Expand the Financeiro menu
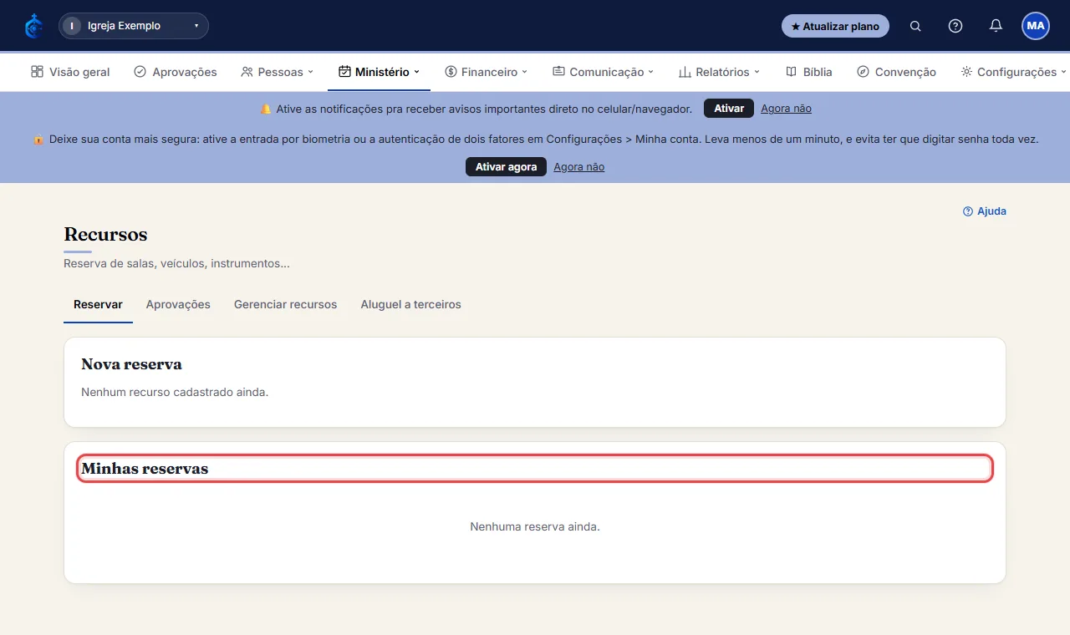1070x635 pixels. [x=487, y=72]
